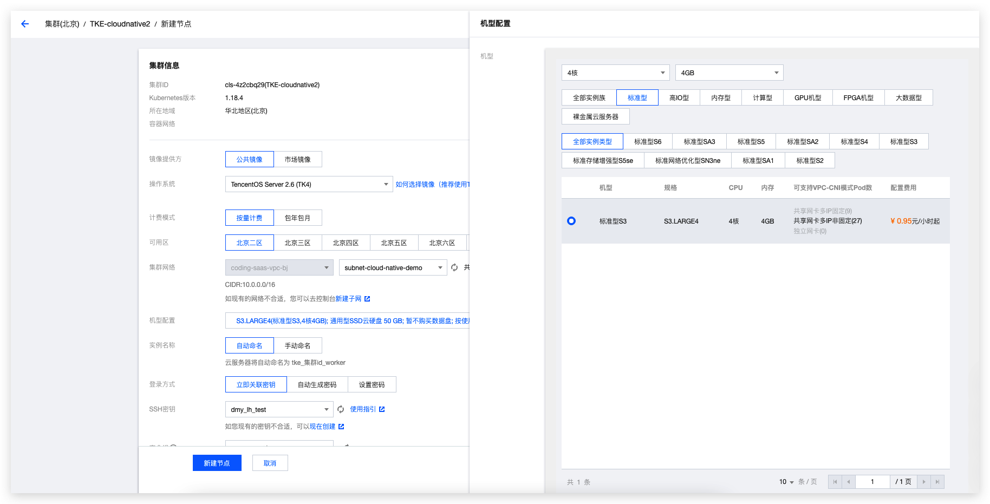Open dmy_lh_test SSH key dropdown
Viewport: 990px width, 504px height.
click(x=279, y=409)
